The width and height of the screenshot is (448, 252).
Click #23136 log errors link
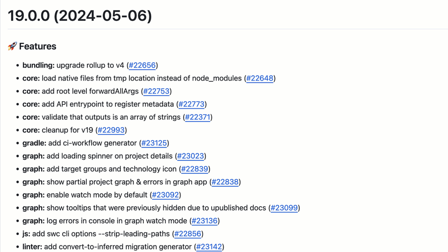click(x=205, y=221)
